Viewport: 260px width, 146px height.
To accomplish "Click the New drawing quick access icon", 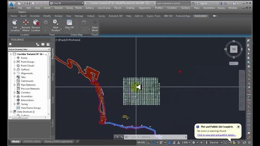I will (x=19, y=3).
